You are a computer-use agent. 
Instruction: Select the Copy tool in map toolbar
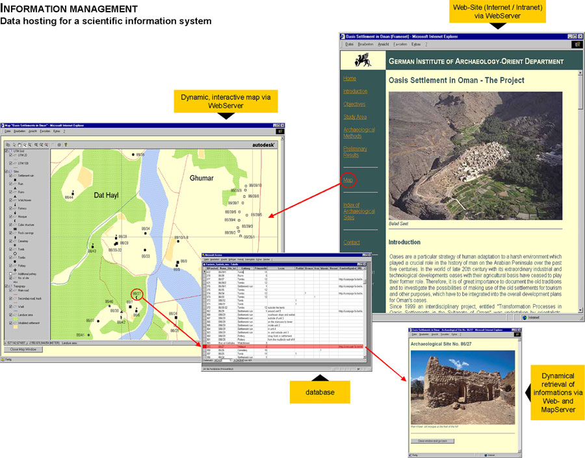pyautogui.click(x=8, y=145)
